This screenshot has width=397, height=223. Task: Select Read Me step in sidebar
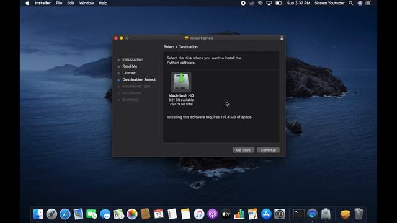(x=130, y=66)
